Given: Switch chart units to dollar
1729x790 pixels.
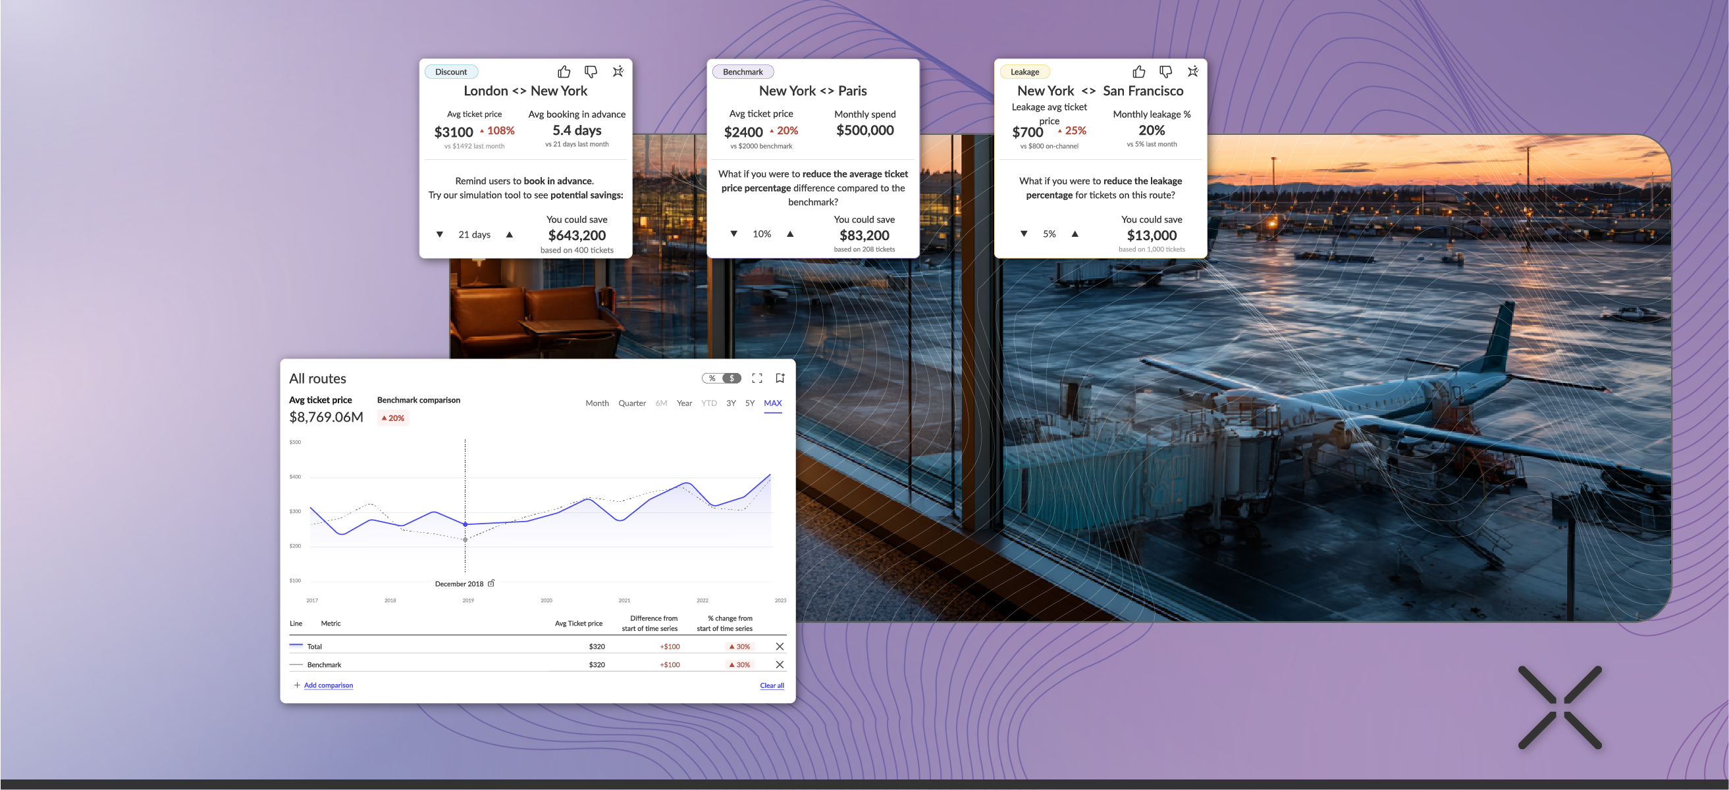Looking at the screenshot, I should tap(731, 378).
